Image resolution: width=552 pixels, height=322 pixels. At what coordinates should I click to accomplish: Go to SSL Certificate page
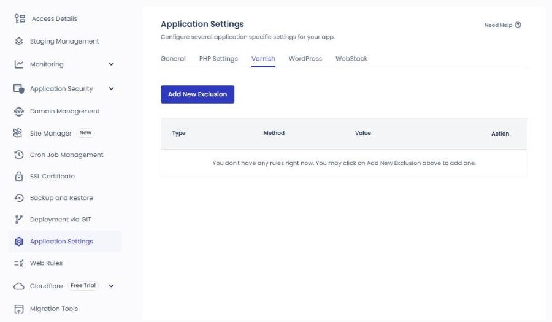click(x=52, y=176)
